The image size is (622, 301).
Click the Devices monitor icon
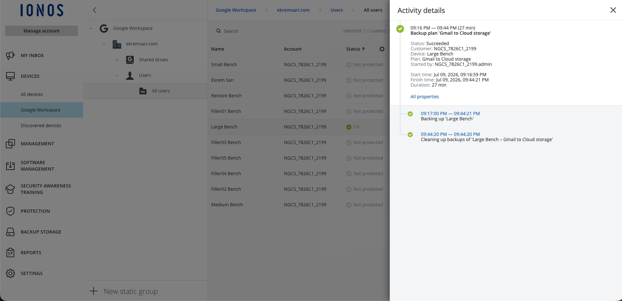(x=10, y=76)
